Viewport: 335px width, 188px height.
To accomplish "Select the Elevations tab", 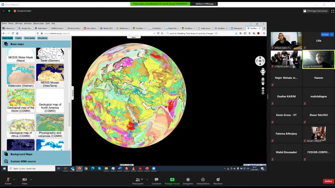I will point(42,38).
